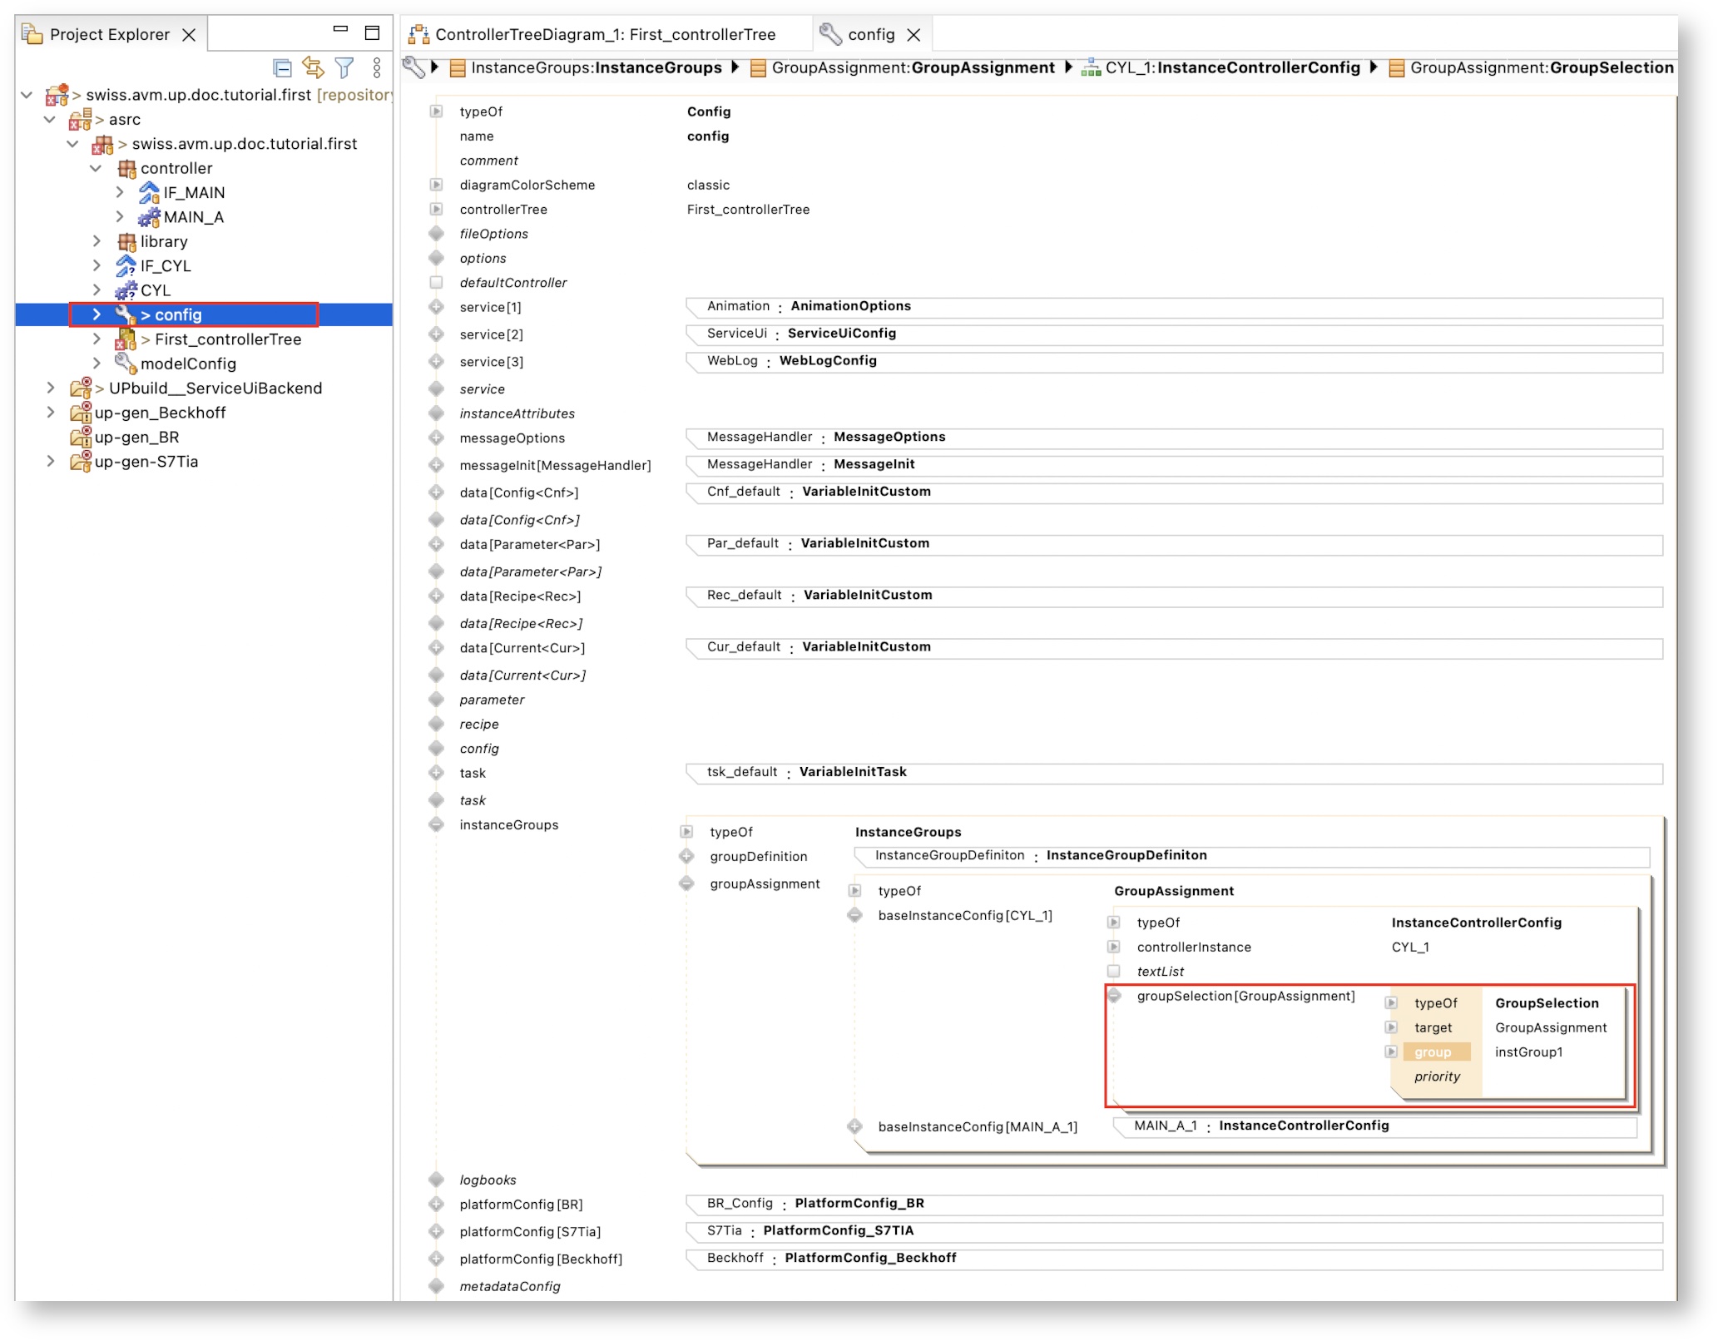
Task: Click the up-gen_Beckhoff folder icon
Action: [x=81, y=413]
